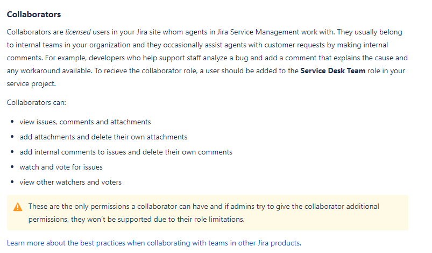
Task: Click the Collaborators heading
Action: [x=34, y=15]
